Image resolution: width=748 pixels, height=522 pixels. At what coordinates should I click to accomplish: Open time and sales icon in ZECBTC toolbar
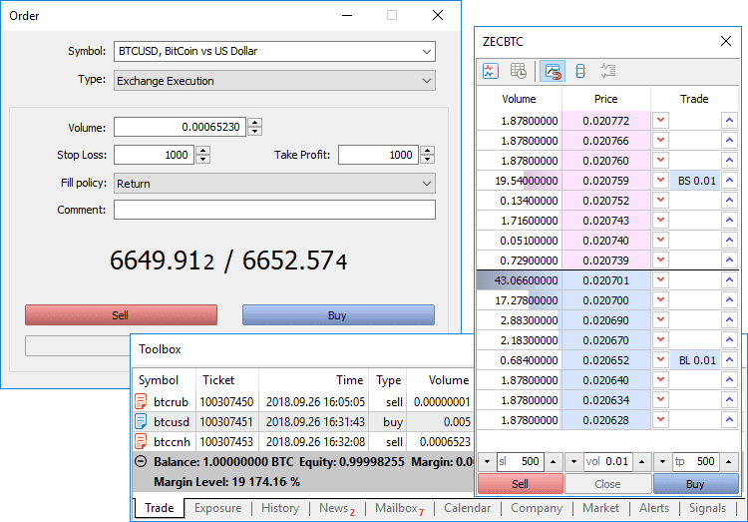(x=519, y=71)
